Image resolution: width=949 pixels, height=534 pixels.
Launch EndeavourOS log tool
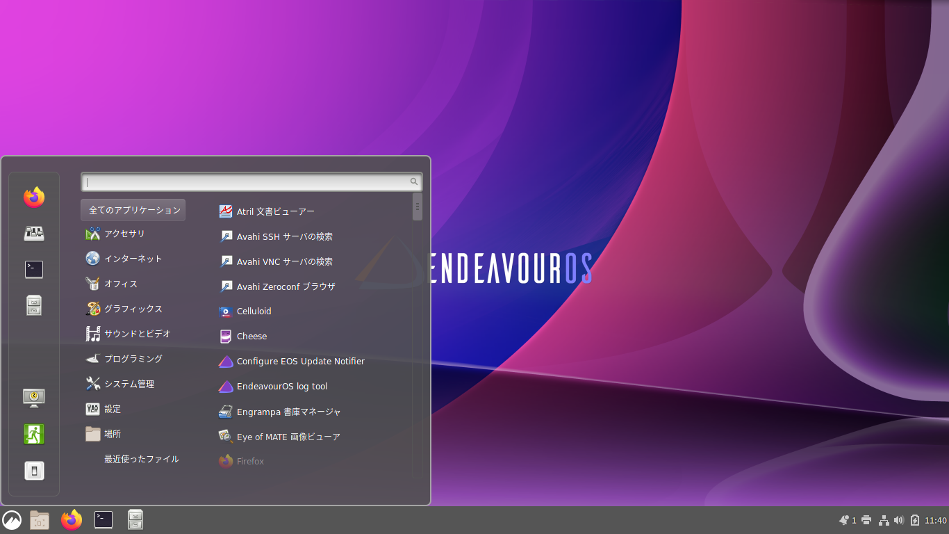click(273, 387)
